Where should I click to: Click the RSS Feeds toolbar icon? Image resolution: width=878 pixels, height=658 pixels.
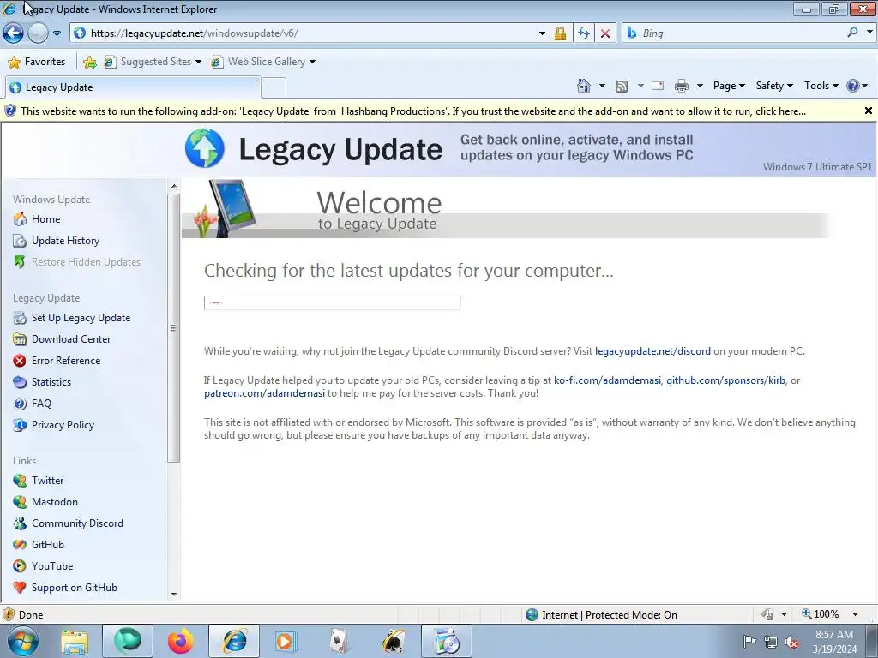[621, 87]
